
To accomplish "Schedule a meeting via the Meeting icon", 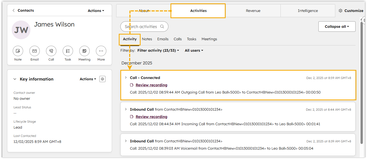I will click(84, 51).
